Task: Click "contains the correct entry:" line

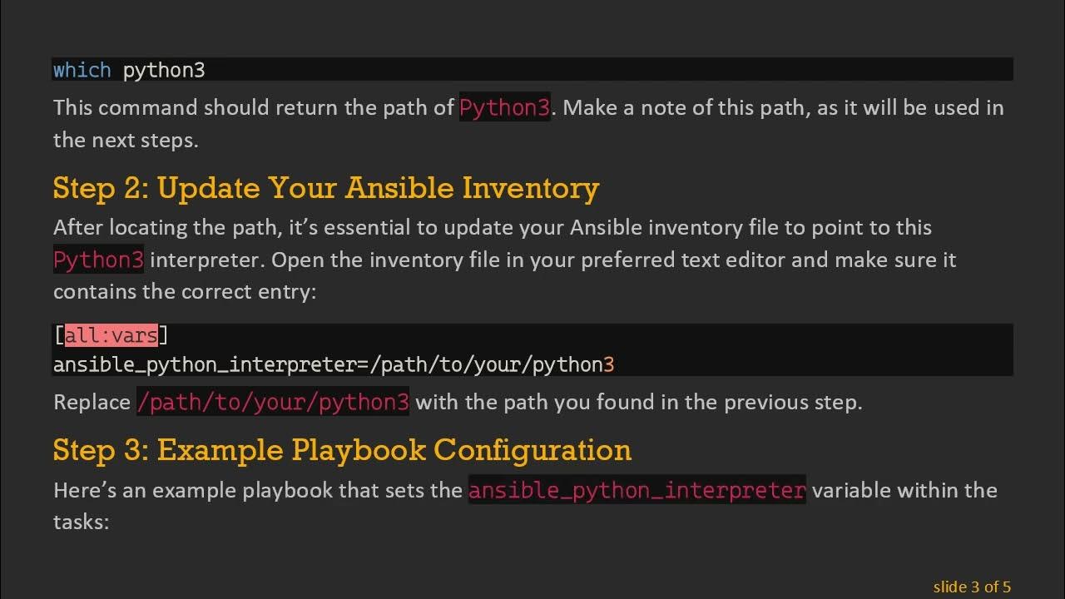Action: click(184, 292)
